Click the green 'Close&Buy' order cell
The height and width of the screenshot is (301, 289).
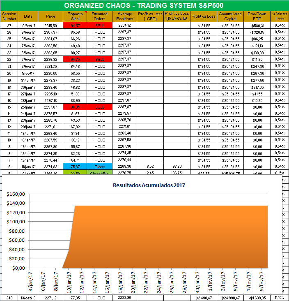[x=99, y=172]
